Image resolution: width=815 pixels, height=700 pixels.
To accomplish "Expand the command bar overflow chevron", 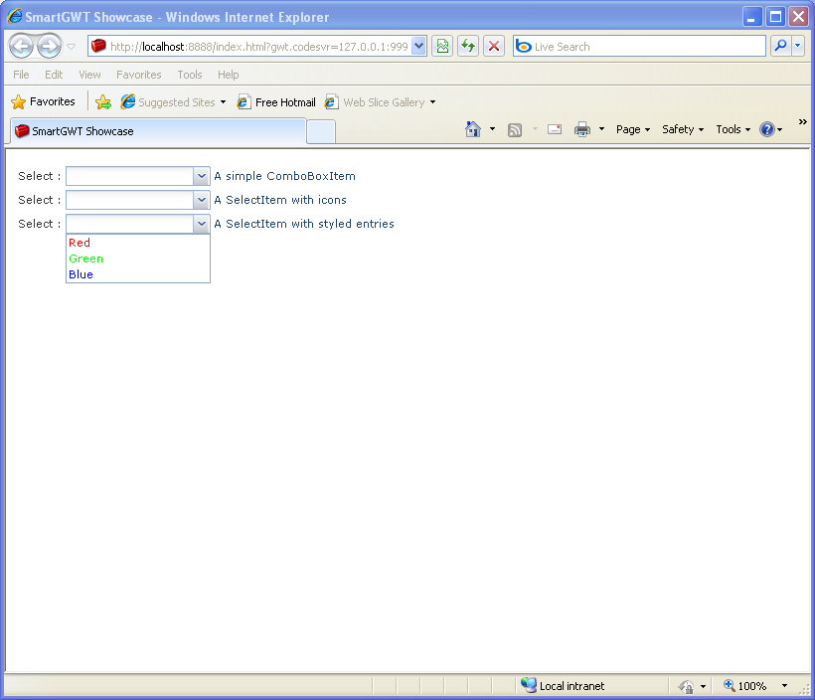I will pos(802,121).
